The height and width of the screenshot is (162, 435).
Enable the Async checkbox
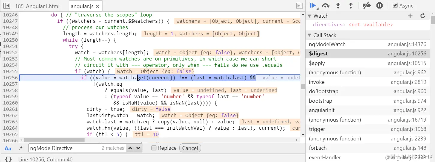[x=395, y=5]
